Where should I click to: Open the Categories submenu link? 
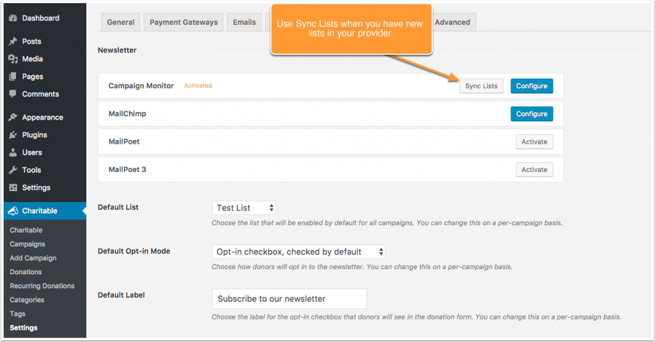point(27,300)
